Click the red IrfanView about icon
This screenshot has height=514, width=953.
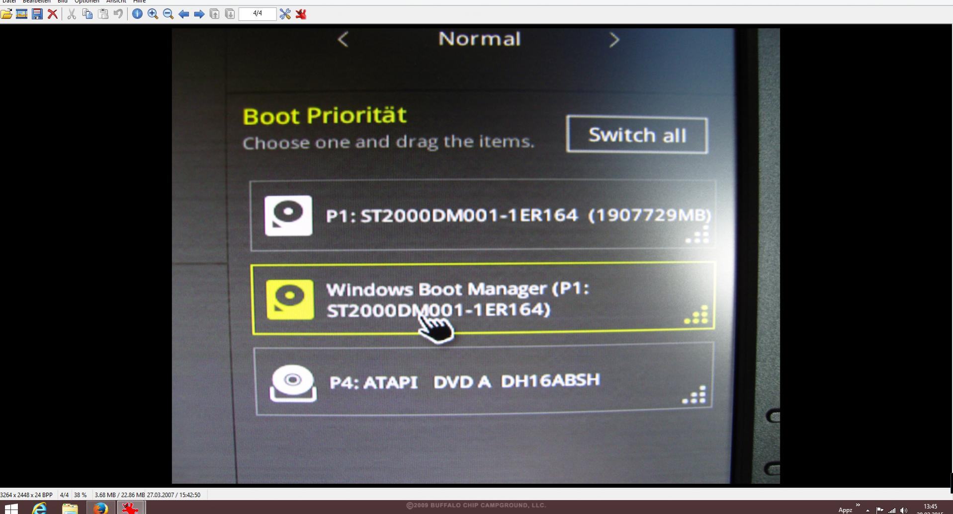301,14
